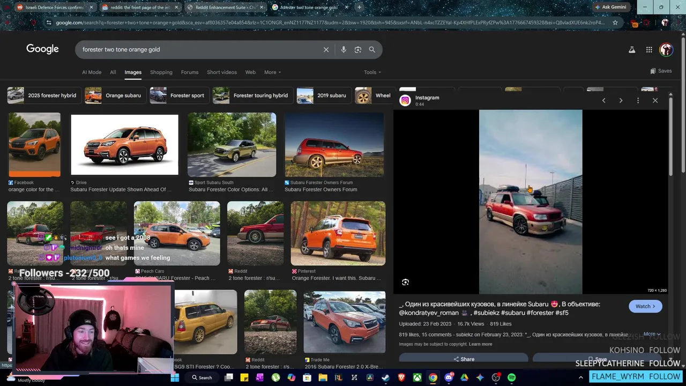
Task: Go to previous image in preview panel
Action: click(603, 100)
